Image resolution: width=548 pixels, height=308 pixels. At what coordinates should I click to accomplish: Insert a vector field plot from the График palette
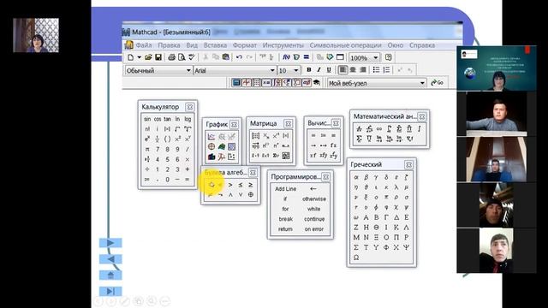(231, 157)
